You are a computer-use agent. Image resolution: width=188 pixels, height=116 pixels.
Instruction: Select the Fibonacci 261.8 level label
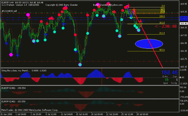tap(162, 33)
